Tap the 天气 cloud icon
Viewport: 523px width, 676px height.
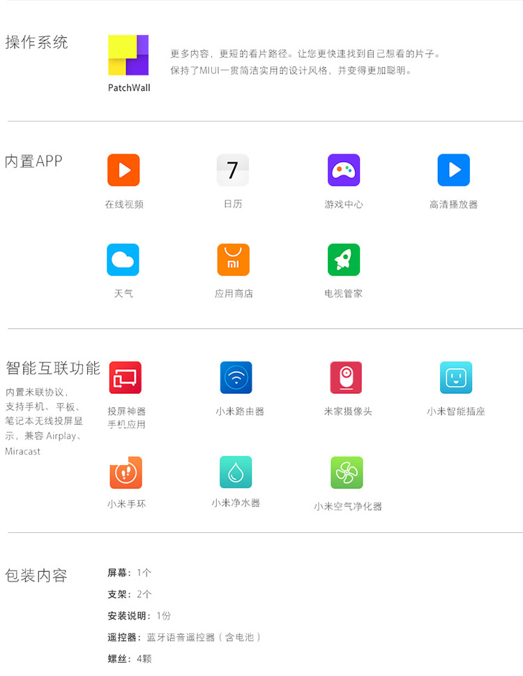pos(123,260)
